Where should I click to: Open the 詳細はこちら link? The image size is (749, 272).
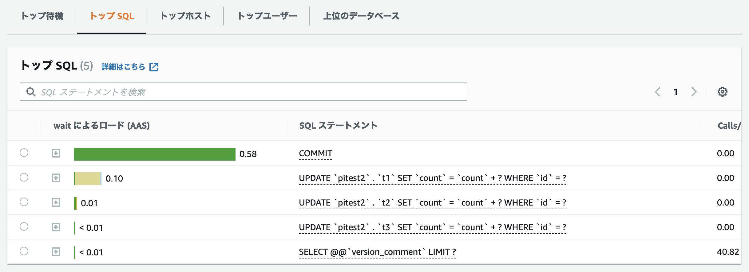(x=123, y=67)
